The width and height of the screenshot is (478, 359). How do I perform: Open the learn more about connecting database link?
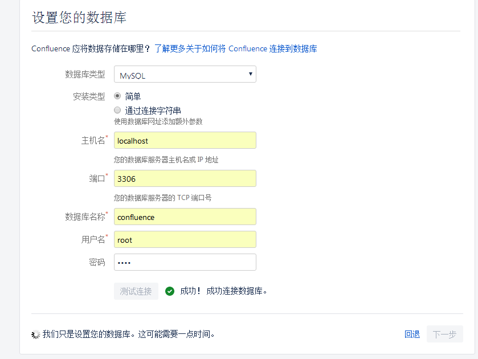tap(235, 49)
